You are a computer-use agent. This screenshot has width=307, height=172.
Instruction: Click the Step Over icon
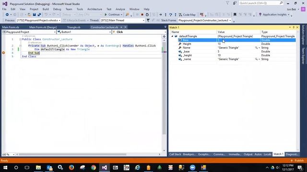[171, 15]
